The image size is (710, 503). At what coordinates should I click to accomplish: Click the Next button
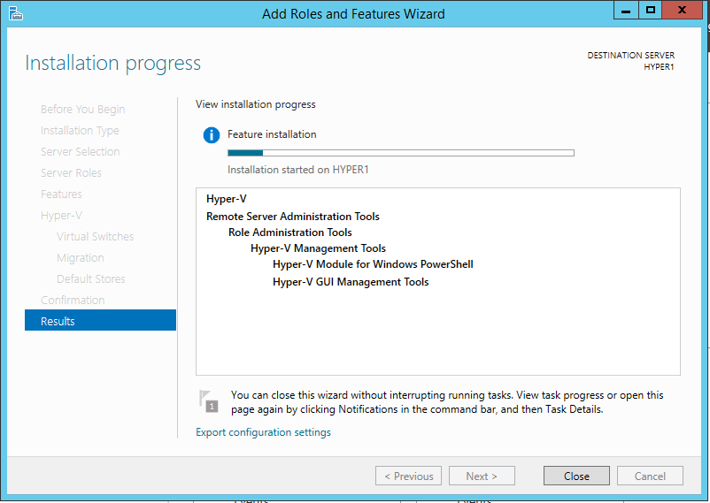[x=482, y=476]
